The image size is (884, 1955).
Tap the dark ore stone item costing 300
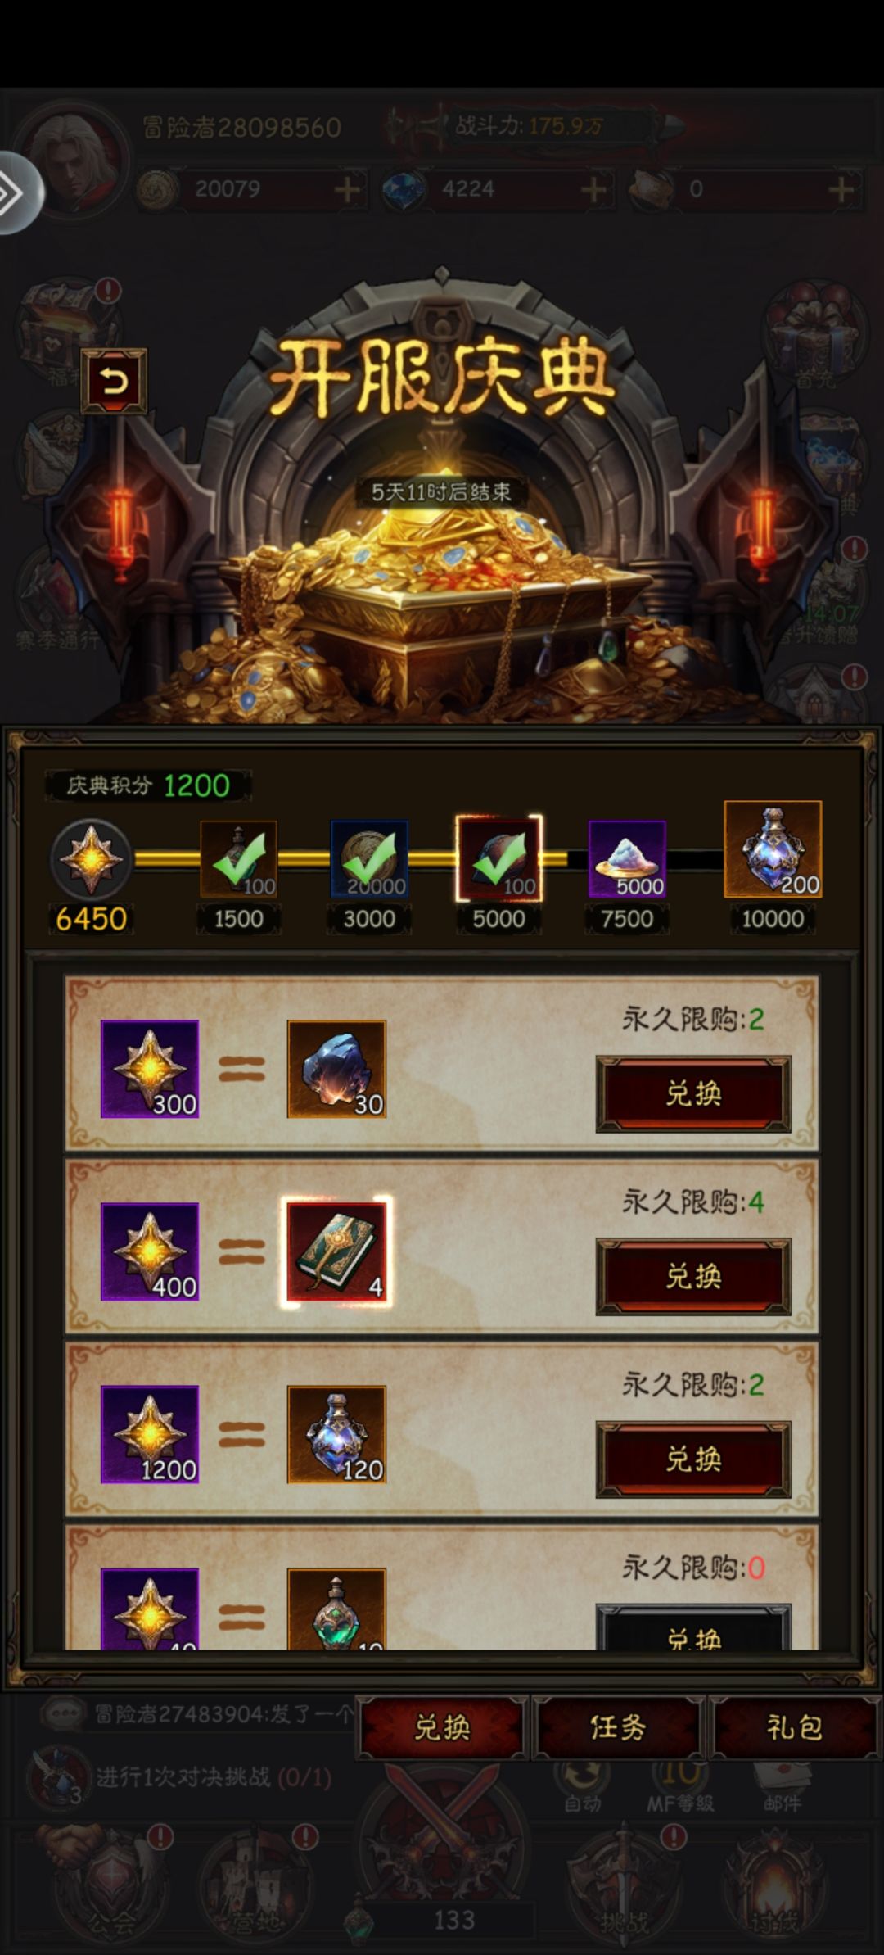tap(336, 1069)
